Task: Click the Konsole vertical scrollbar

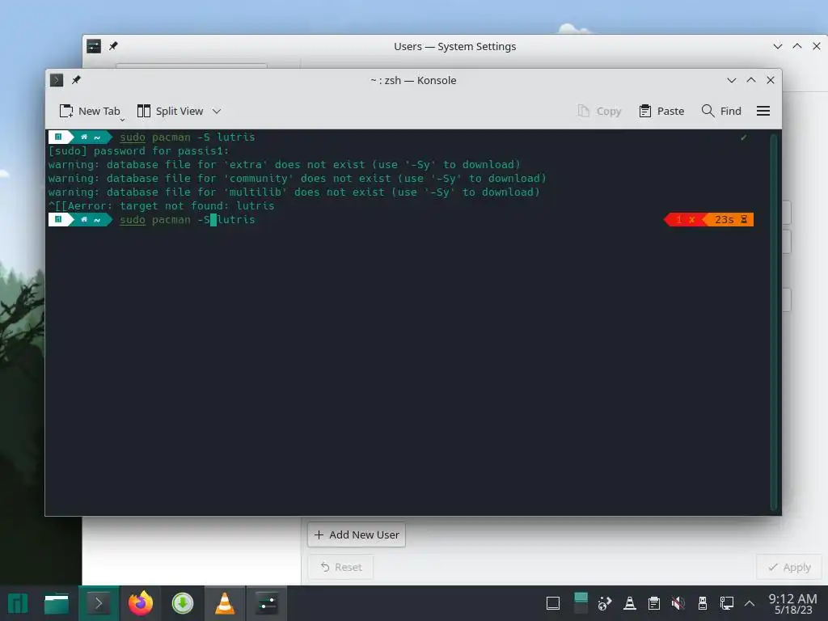Action: (774, 322)
